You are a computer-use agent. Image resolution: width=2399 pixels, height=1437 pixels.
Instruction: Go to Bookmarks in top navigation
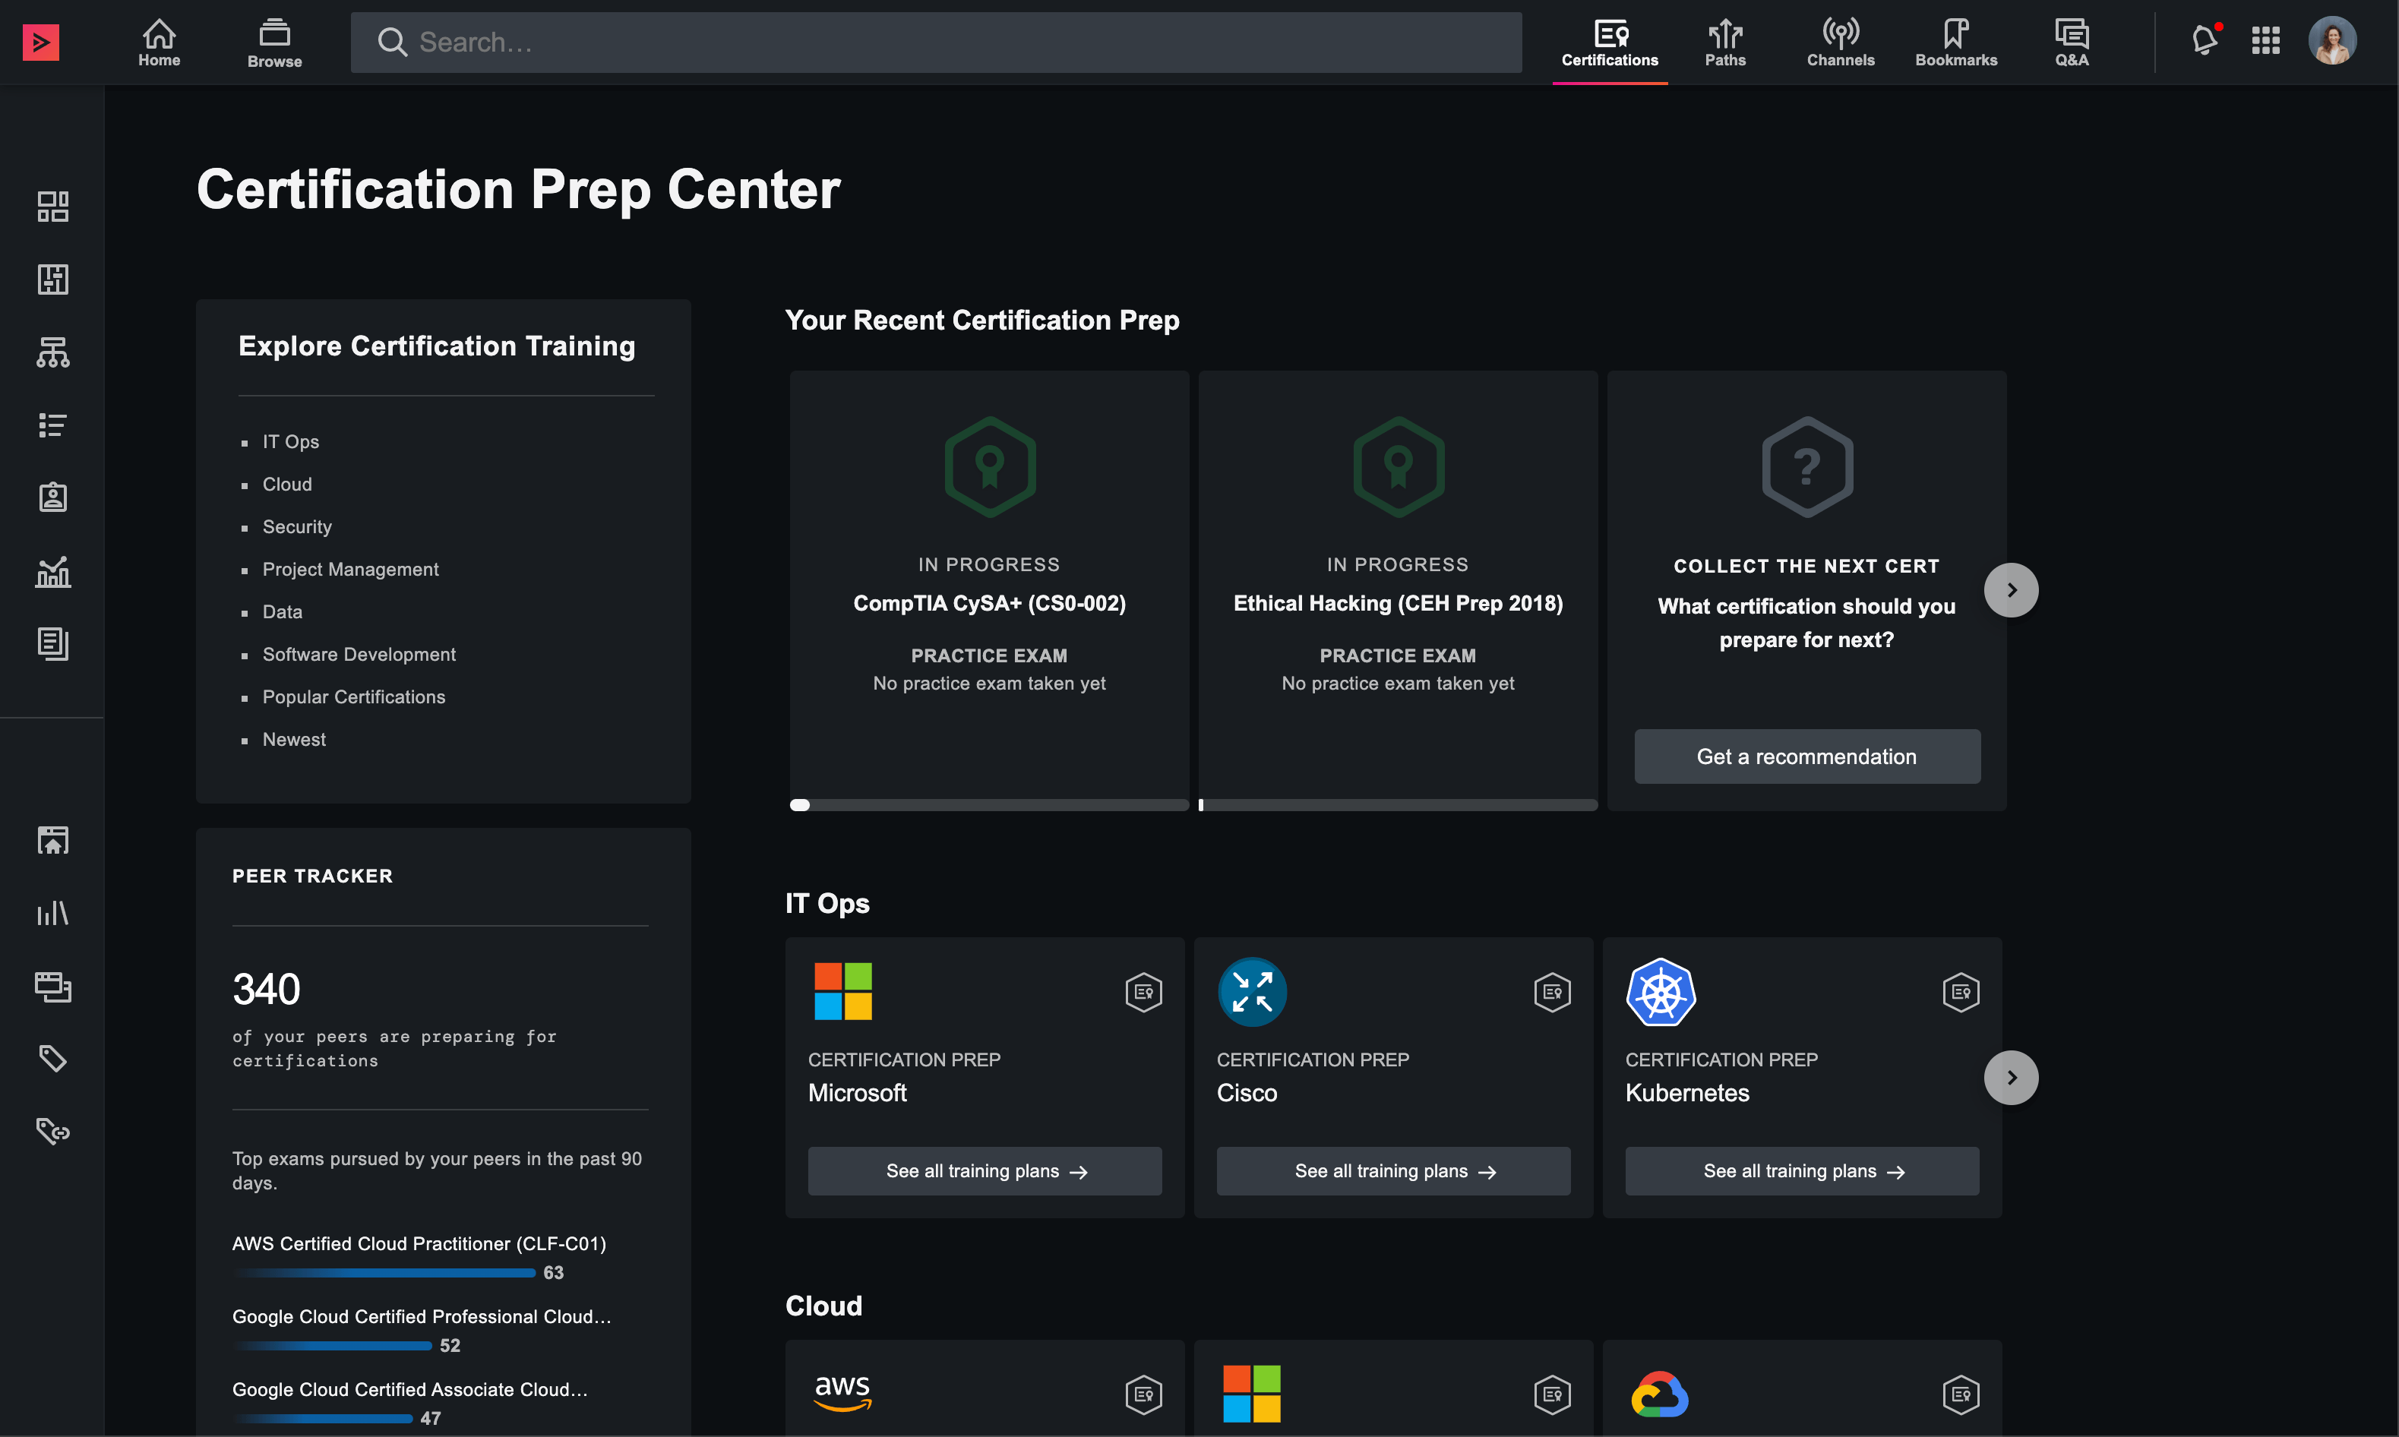pyautogui.click(x=1955, y=43)
